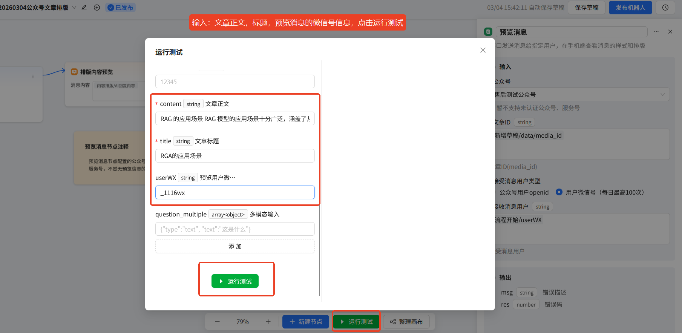Click the title 文章标题 input field
This screenshot has height=333, width=682.
(235, 156)
